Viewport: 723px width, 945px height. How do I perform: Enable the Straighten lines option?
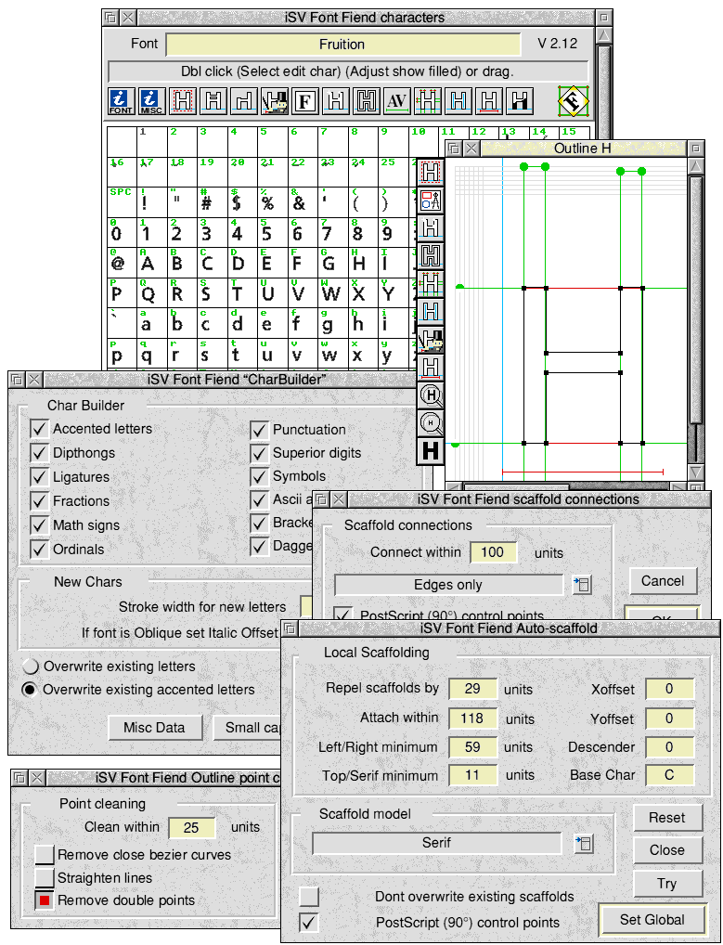[45, 877]
